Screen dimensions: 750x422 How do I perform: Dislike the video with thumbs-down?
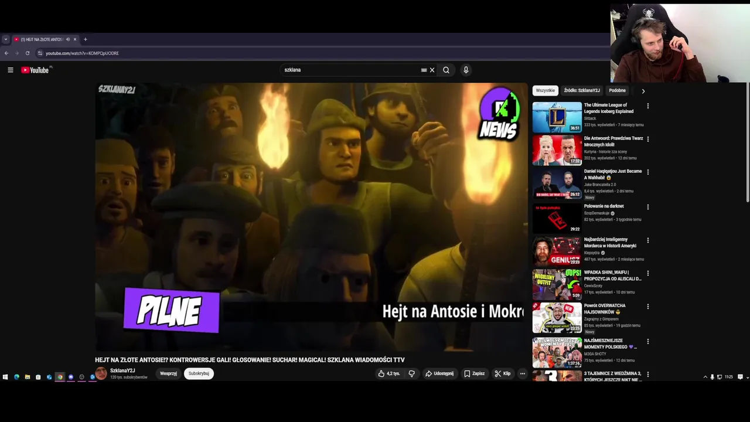(411, 373)
